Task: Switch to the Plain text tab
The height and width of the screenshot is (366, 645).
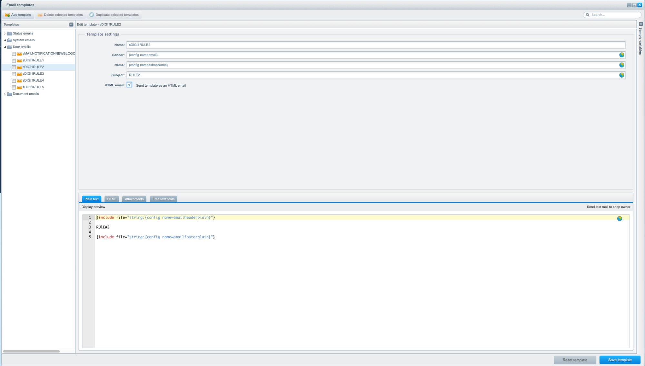Action: 92,199
